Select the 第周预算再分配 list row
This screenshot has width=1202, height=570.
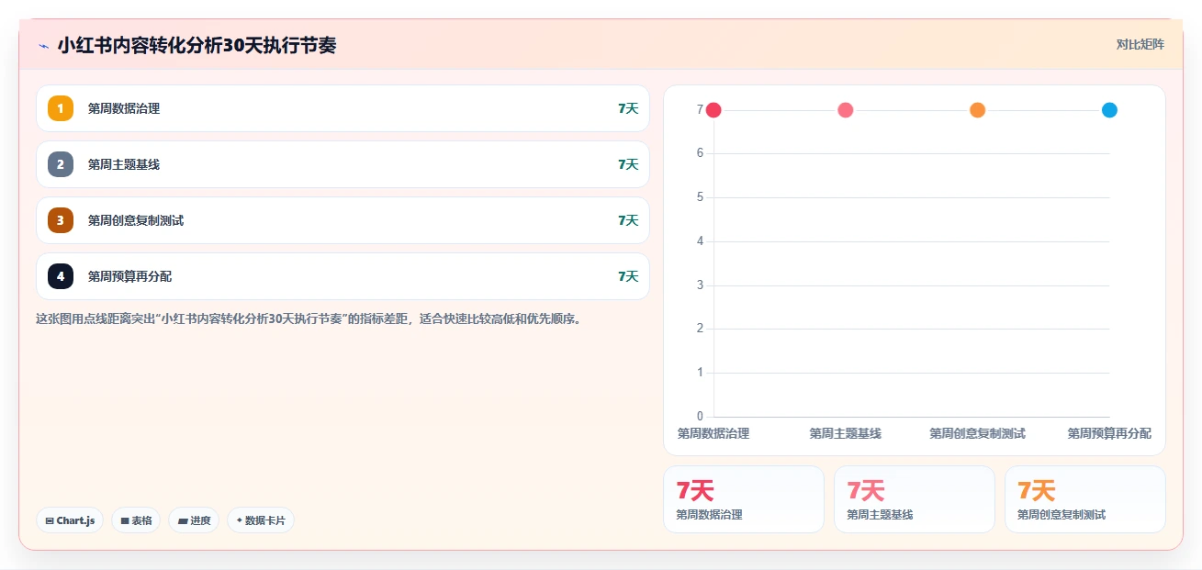pos(343,276)
